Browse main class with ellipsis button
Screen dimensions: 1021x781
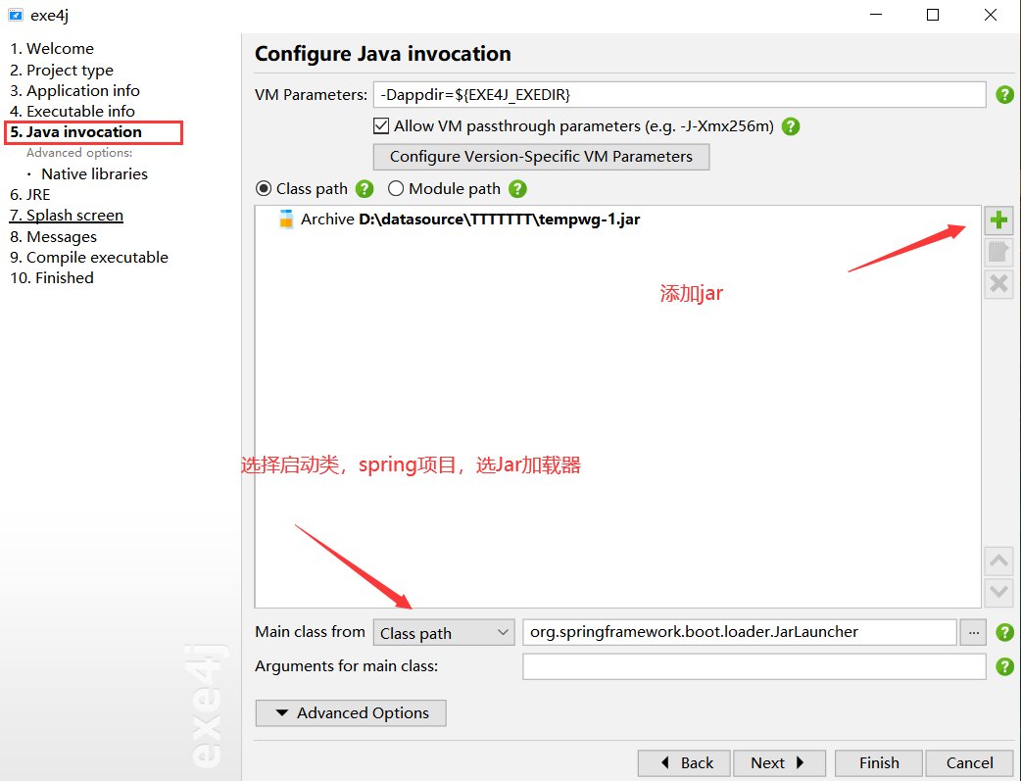pyautogui.click(x=973, y=632)
